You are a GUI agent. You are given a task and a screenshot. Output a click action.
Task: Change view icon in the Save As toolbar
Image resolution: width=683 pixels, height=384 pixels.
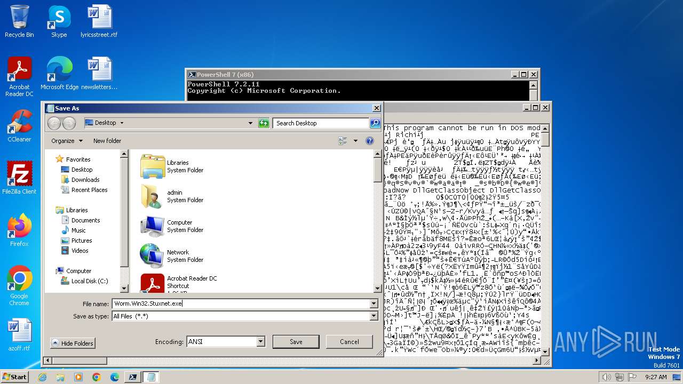point(343,141)
